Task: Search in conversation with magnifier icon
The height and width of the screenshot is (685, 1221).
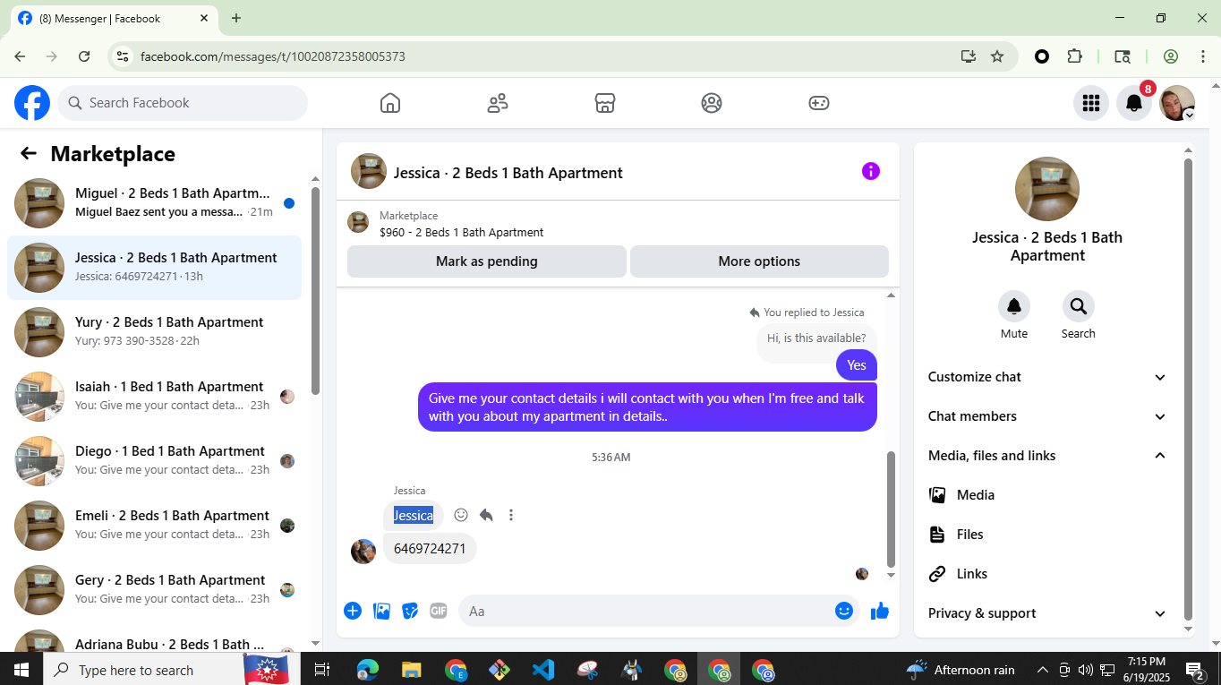Action: point(1079,307)
